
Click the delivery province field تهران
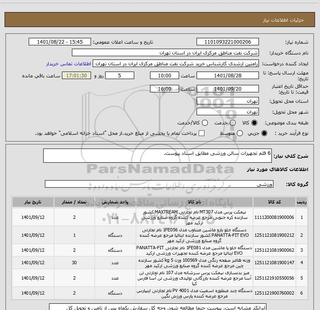[x=228, y=101]
